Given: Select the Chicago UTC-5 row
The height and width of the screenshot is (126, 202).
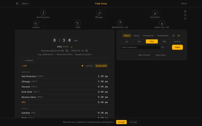Looking at the screenshot, I should click(x=64, y=82).
